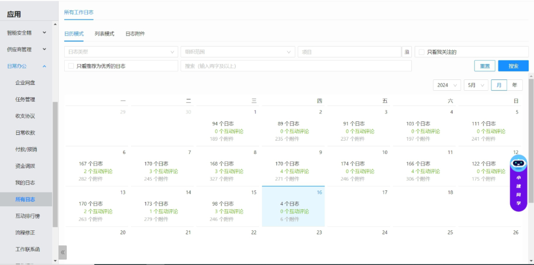
Task: Open the 2024 year selector
Action: [447, 85]
